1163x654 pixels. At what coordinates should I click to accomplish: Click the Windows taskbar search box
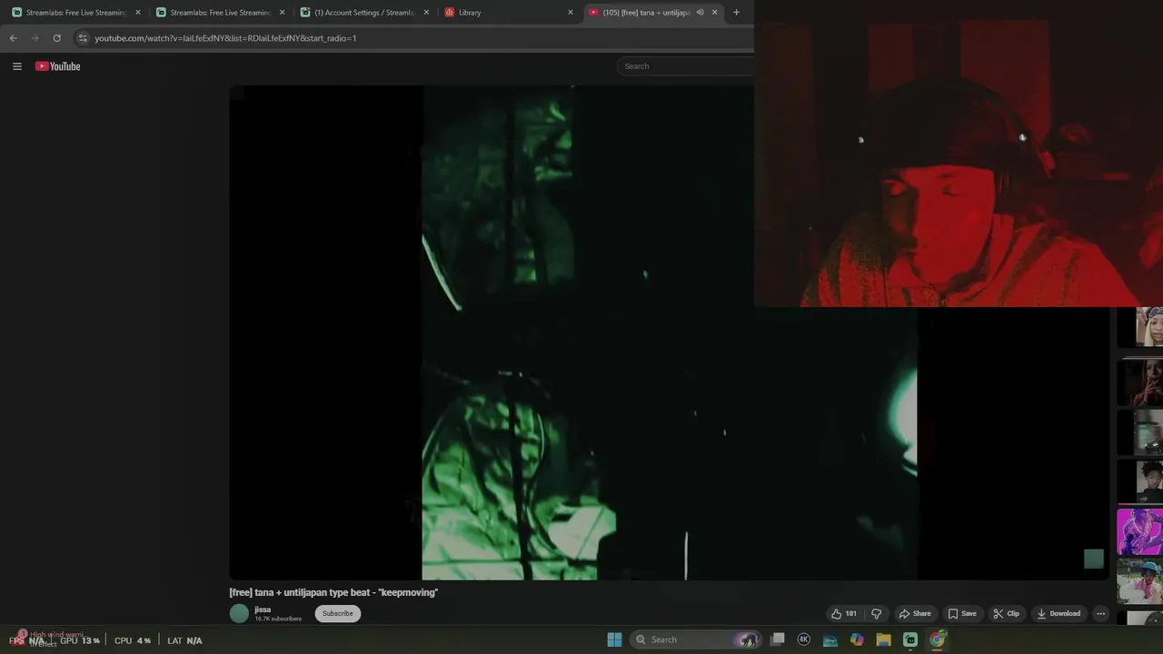(x=695, y=639)
